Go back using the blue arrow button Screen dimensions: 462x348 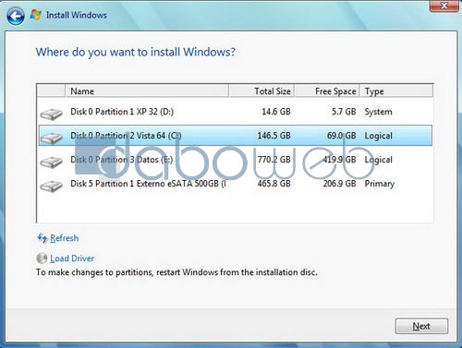15,16
